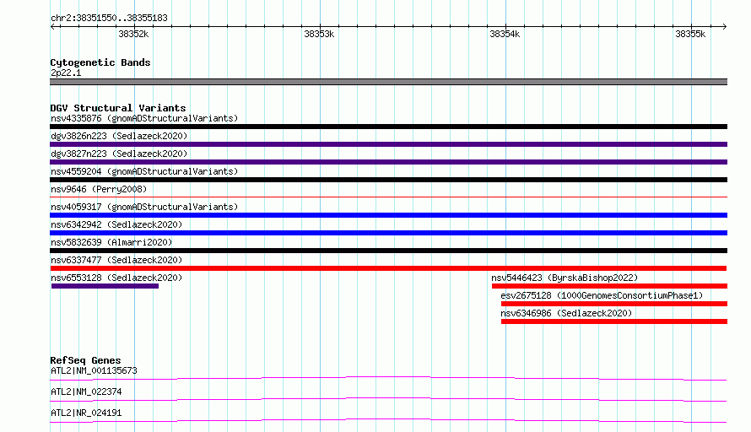Click the blue bar under nsv6342942
The height and width of the screenshot is (432, 751).
click(x=388, y=233)
